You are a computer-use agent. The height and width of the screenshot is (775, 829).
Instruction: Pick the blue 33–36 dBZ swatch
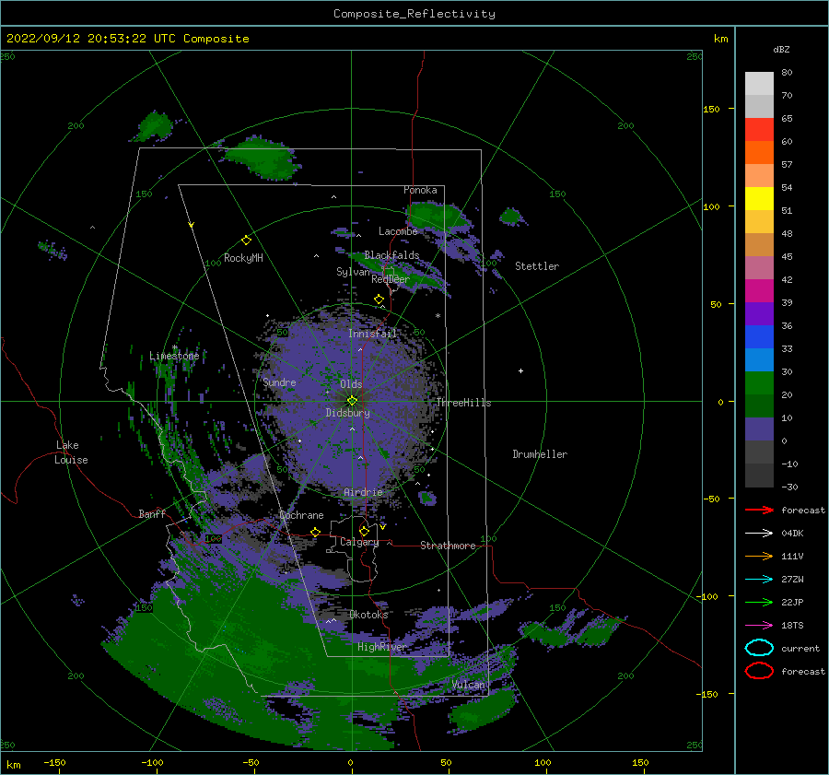(x=759, y=337)
